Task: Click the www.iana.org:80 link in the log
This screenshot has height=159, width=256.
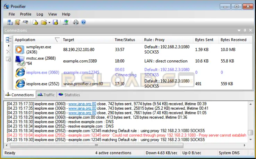Action: coord(82,103)
